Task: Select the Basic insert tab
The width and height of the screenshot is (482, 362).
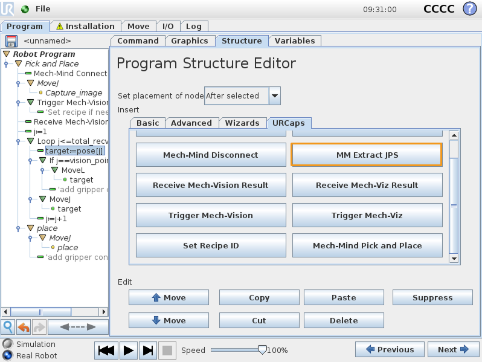Action: point(148,123)
